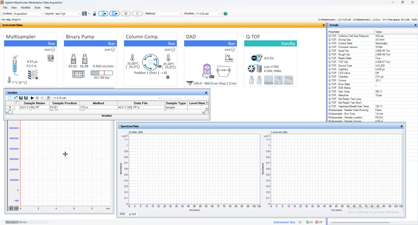Screen dimensions: 418x225
Task: Open the Tools menu
Action: [37, 8]
